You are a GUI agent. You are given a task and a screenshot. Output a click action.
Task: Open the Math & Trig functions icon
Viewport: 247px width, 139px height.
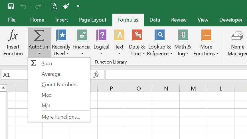click(x=183, y=35)
